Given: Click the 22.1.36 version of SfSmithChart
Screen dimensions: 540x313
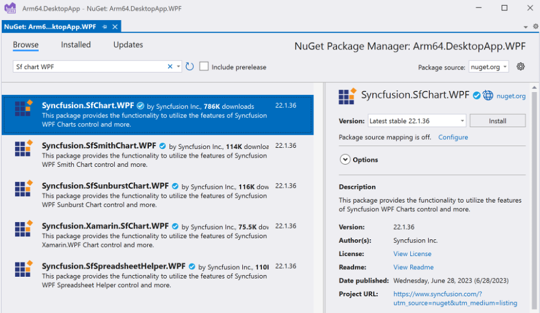Looking at the screenshot, I should (x=286, y=146).
